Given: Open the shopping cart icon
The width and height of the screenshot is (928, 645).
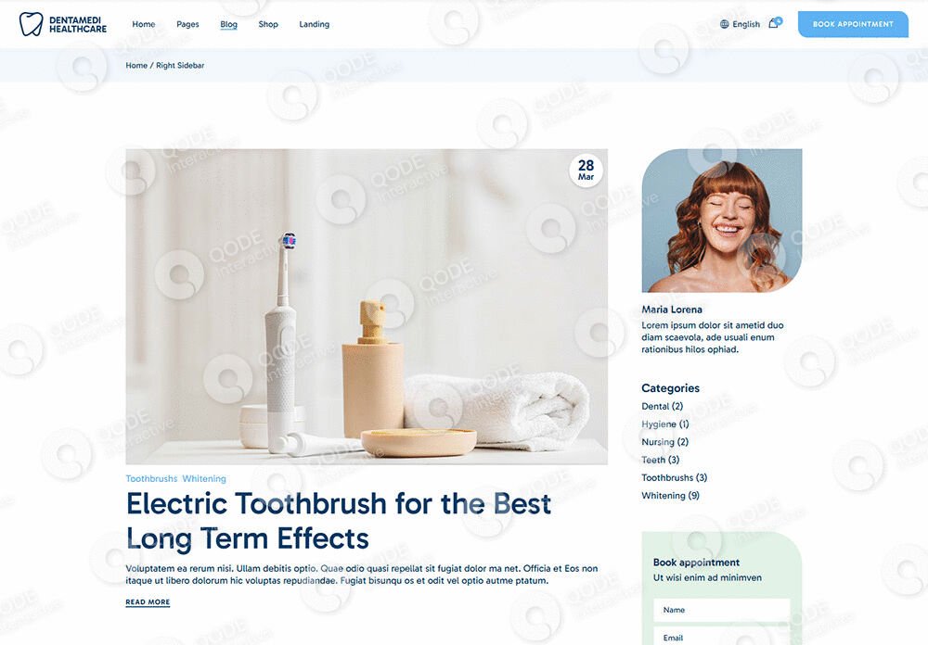Looking at the screenshot, I should coord(775,23).
